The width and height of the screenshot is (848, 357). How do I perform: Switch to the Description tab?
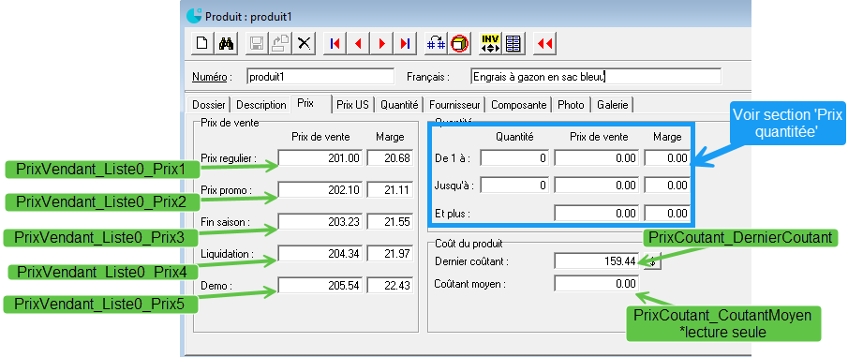(x=261, y=105)
